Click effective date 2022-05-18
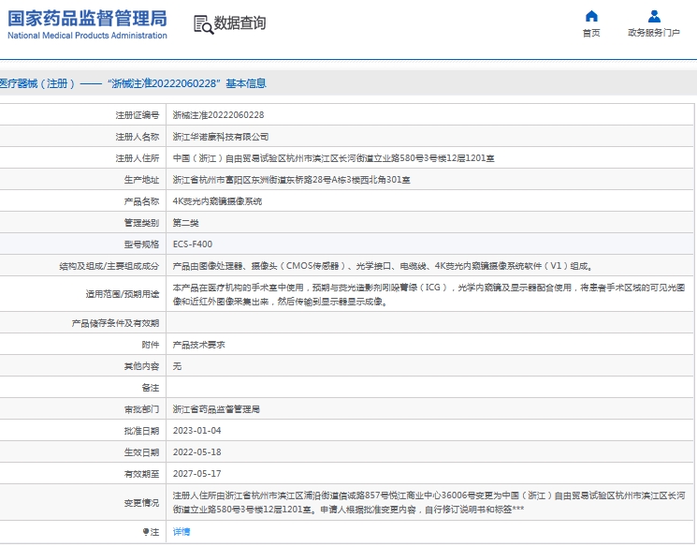 coord(196,452)
